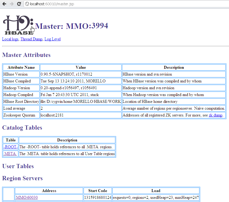Open the zk dump link

pos(215,115)
